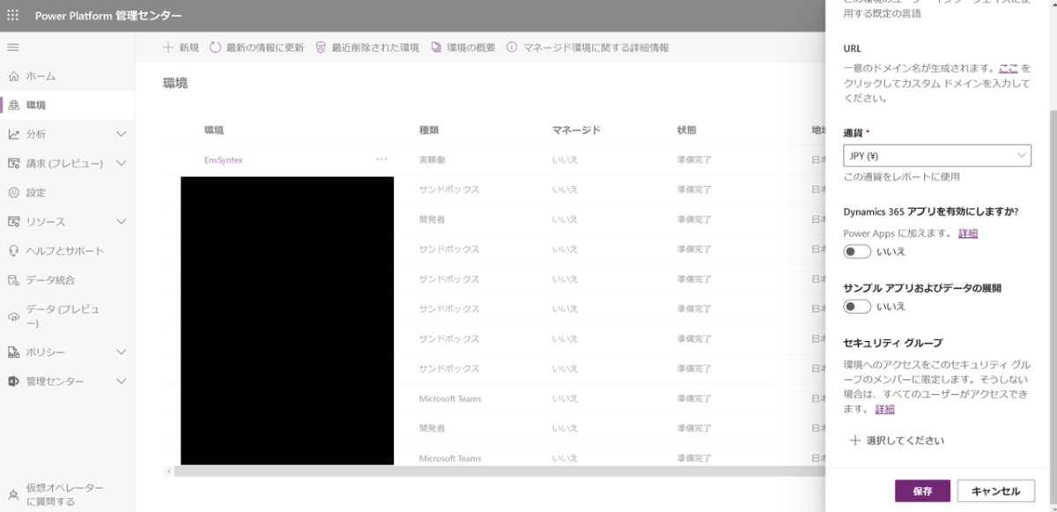This screenshot has height=512, width=1057.
Task: Click the refresh icon of 最新の情報に更新
Action: point(216,48)
